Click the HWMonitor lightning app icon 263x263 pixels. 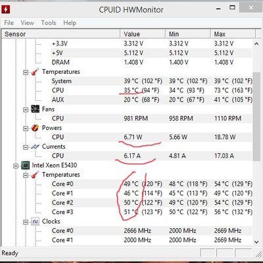pos(6,9)
